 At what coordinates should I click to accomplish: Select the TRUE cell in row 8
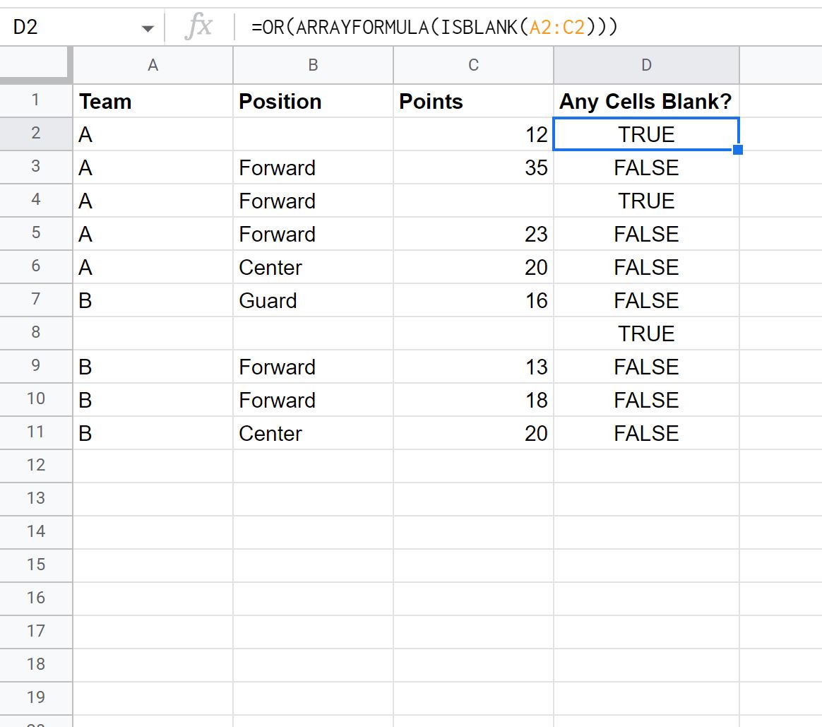[646, 333]
